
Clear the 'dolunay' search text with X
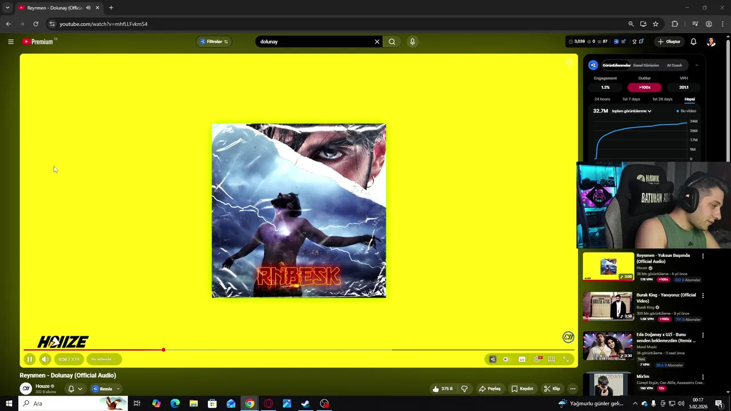click(x=377, y=42)
